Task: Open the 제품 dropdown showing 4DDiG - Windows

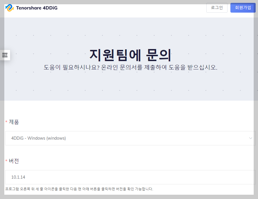Action: 130,138
